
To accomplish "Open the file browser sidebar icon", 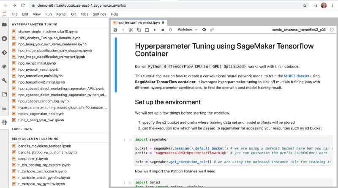I will pyautogui.click(x=4, y=25).
